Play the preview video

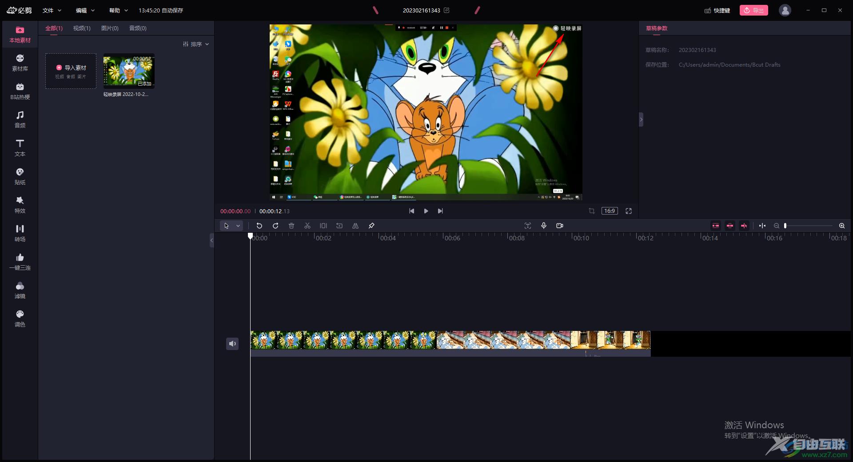coord(426,211)
